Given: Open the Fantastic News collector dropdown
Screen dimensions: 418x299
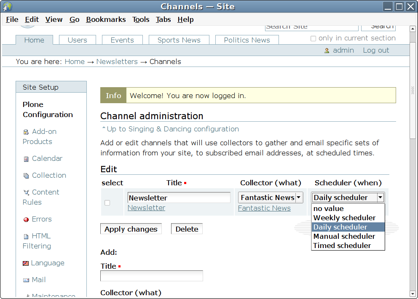Looking at the screenshot, I should pyautogui.click(x=271, y=198).
